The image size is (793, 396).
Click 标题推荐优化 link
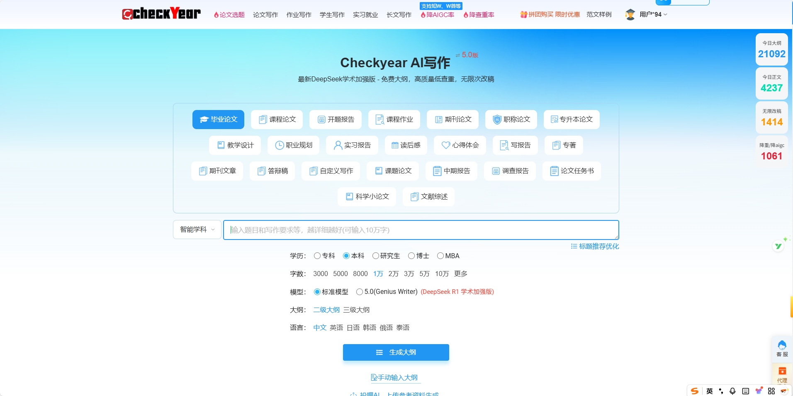tap(595, 246)
